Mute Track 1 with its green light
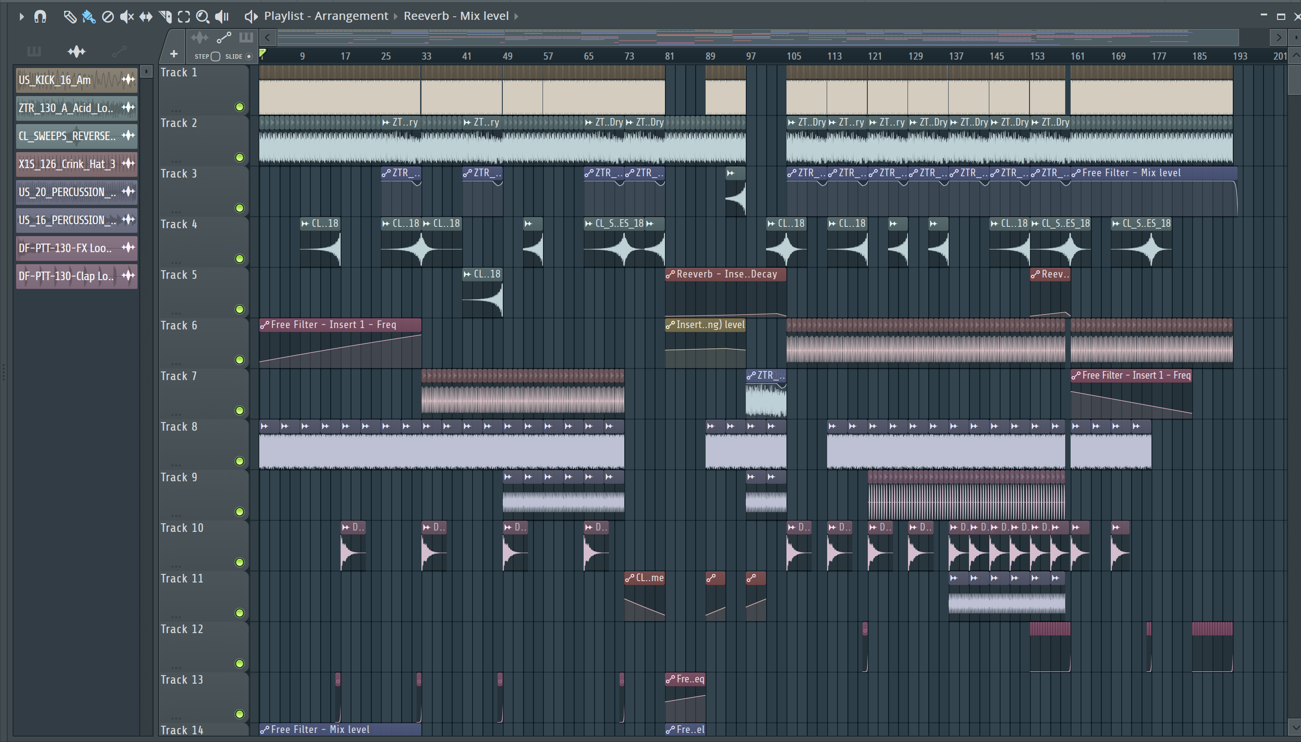Image resolution: width=1301 pixels, height=742 pixels. pos(239,107)
